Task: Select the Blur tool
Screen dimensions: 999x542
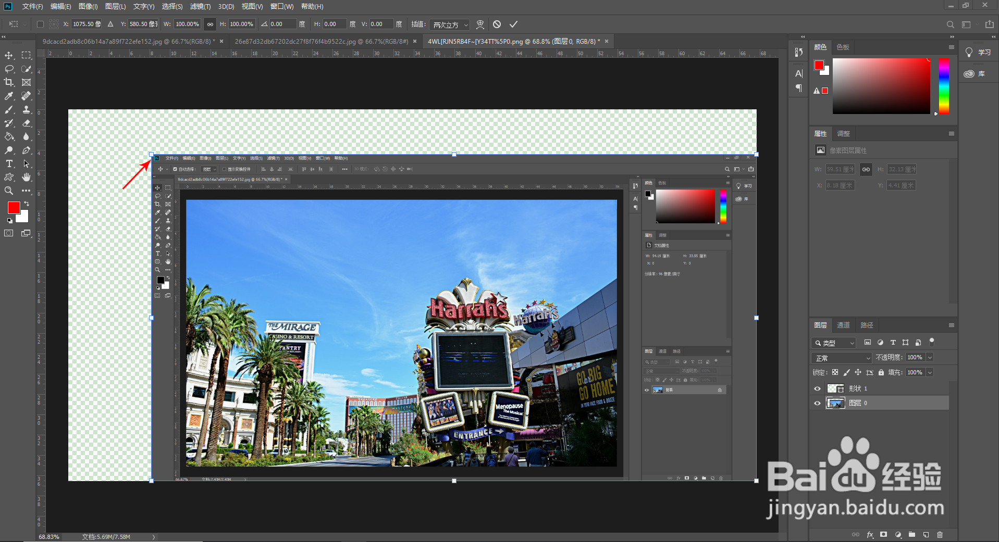Action: [26, 136]
